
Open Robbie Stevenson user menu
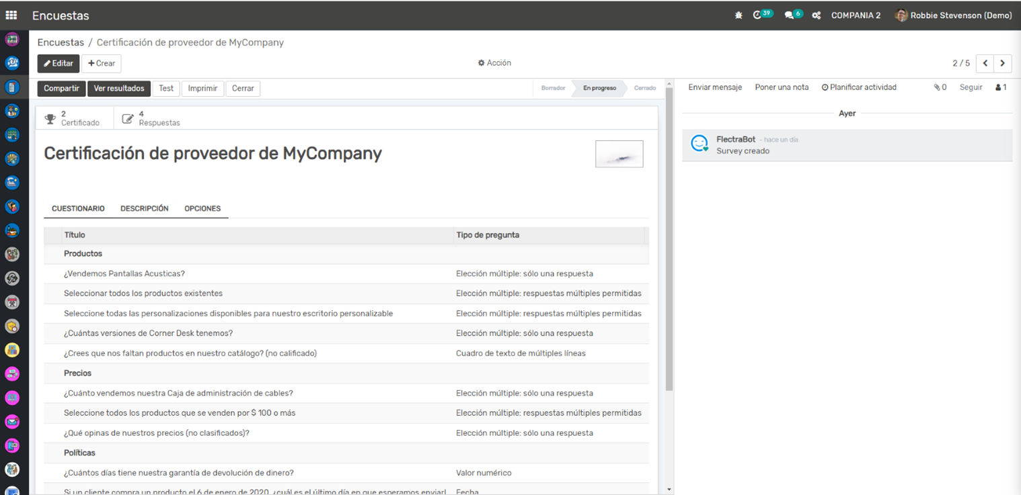953,15
